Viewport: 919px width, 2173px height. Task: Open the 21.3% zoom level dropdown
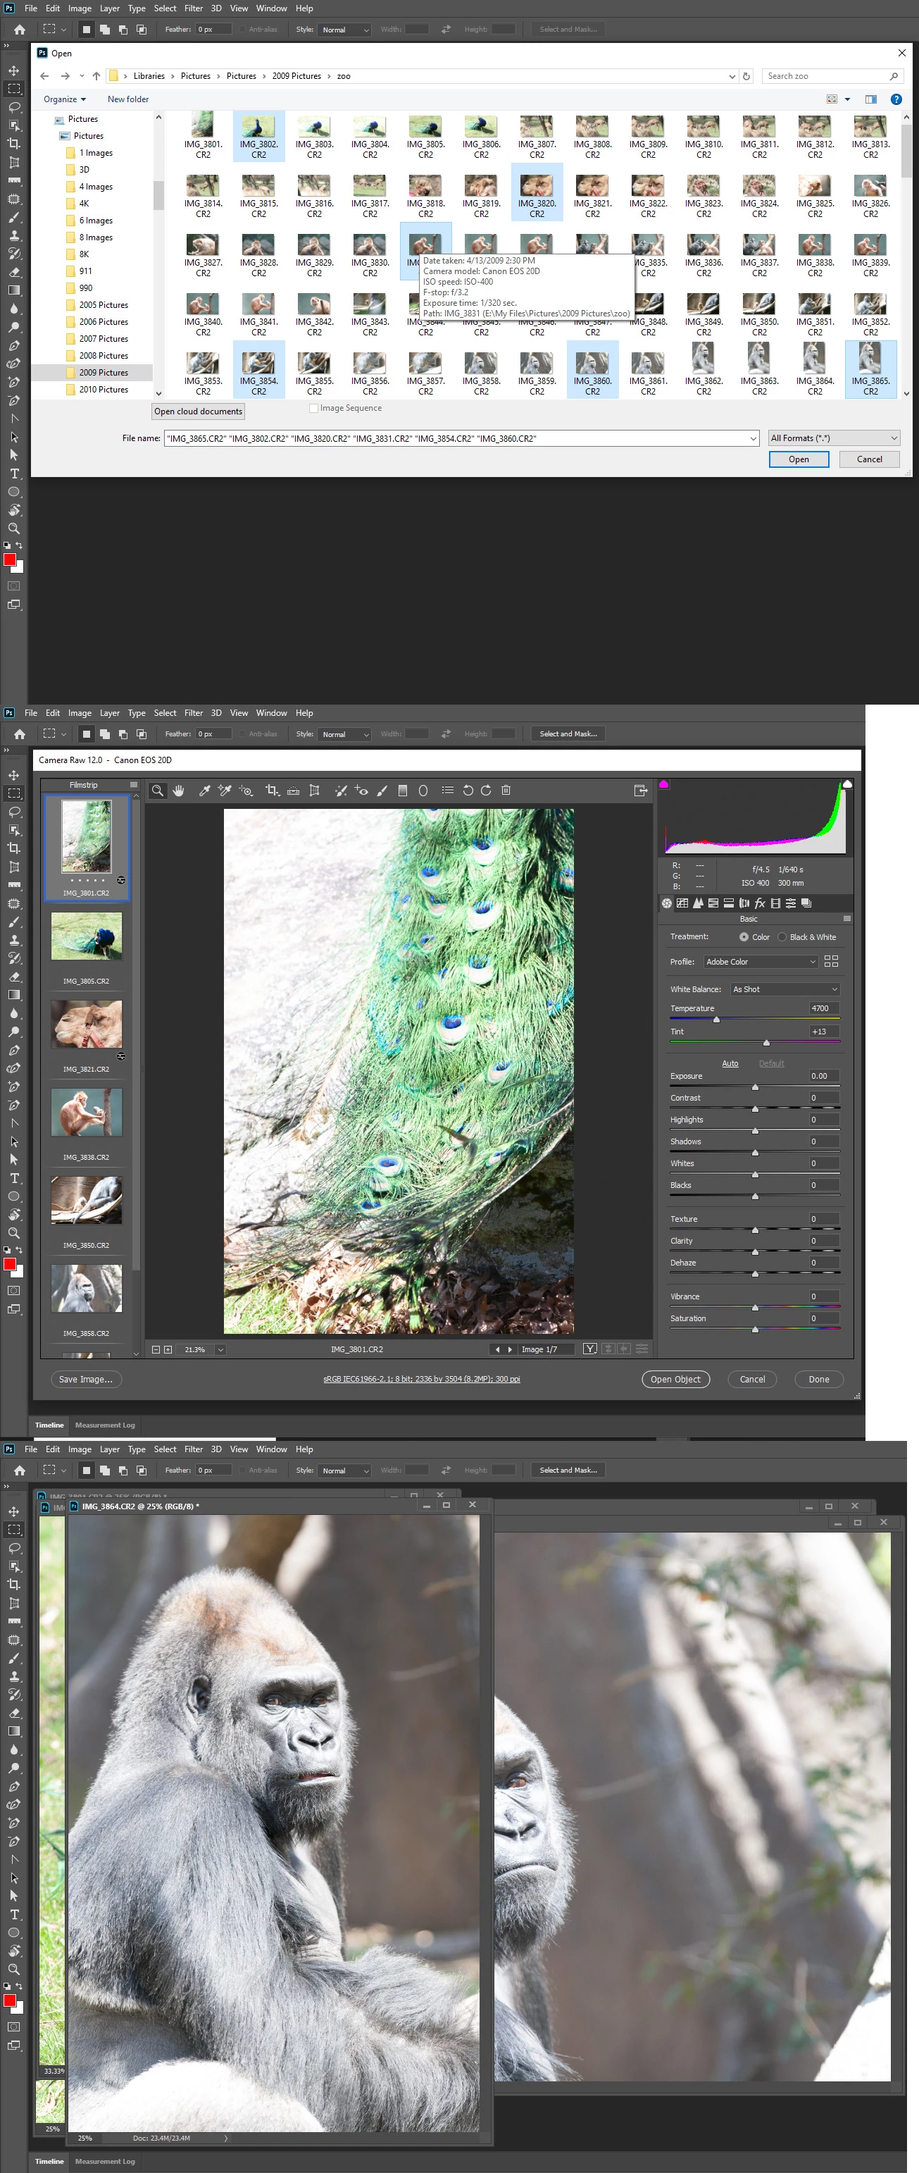point(220,1350)
